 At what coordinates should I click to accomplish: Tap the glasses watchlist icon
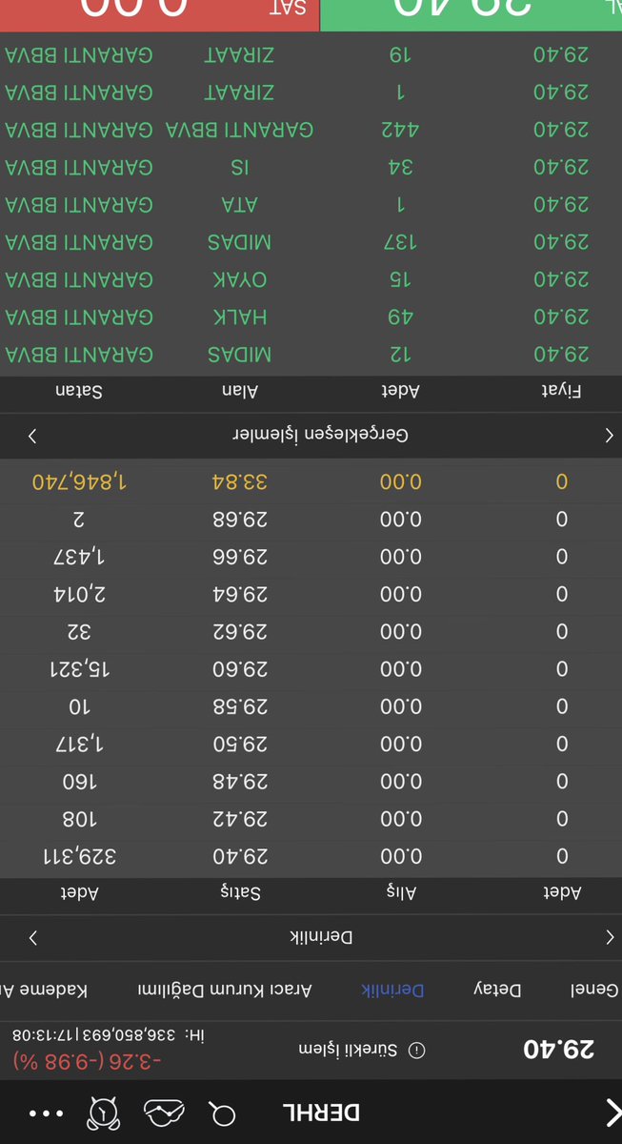[x=163, y=1112]
